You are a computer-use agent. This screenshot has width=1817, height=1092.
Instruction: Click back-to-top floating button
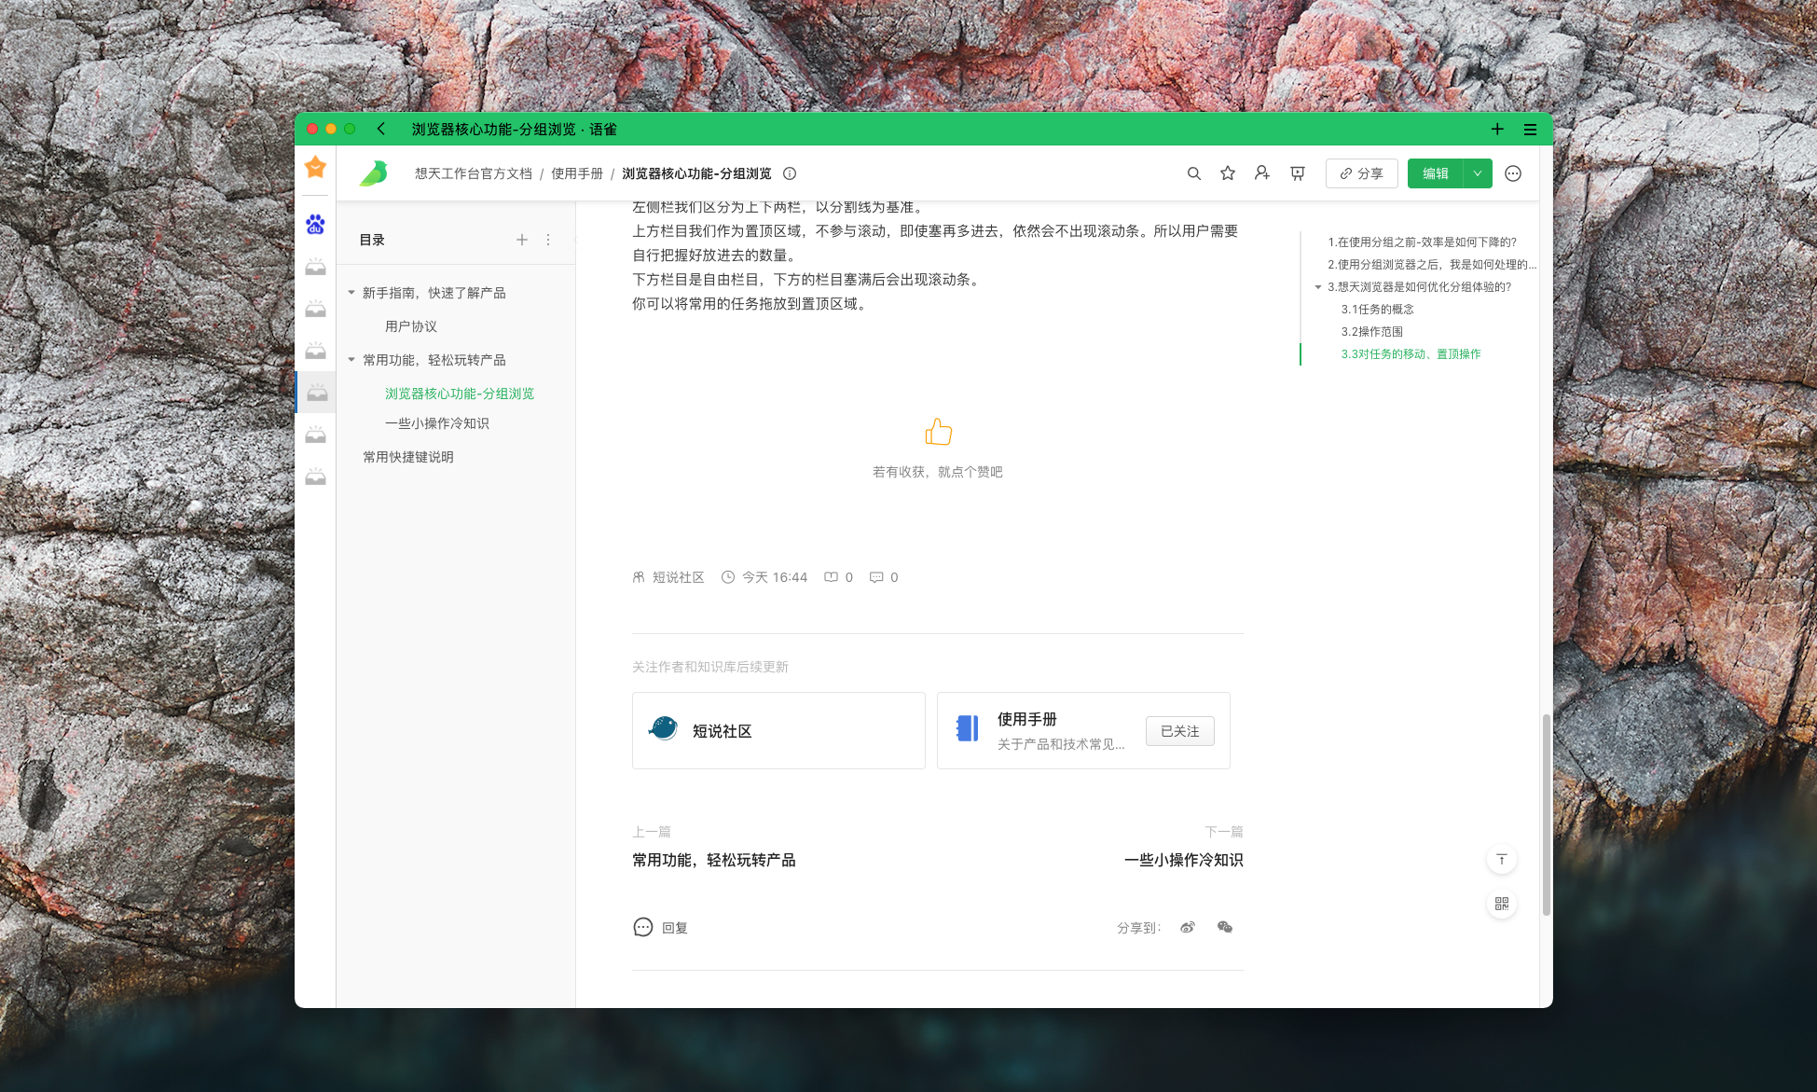pos(1501,859)
